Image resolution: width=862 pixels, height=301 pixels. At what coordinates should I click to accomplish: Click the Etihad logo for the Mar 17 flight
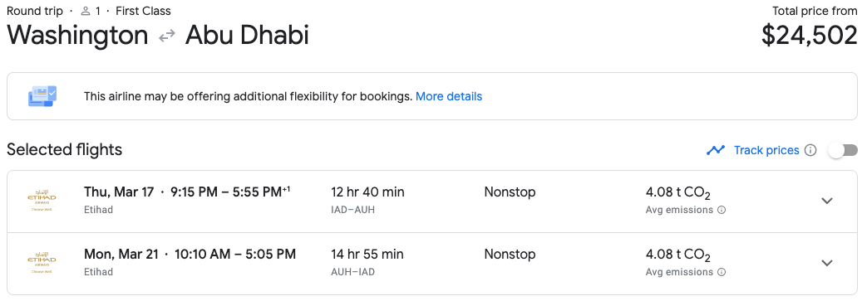click(x=42, y=201)
